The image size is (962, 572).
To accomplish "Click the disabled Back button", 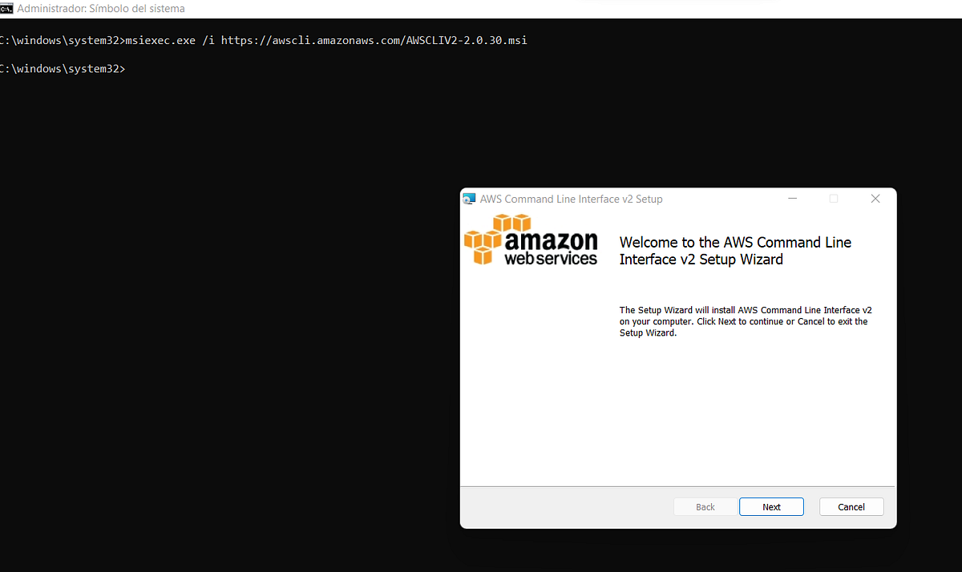I will pos(705,506).
